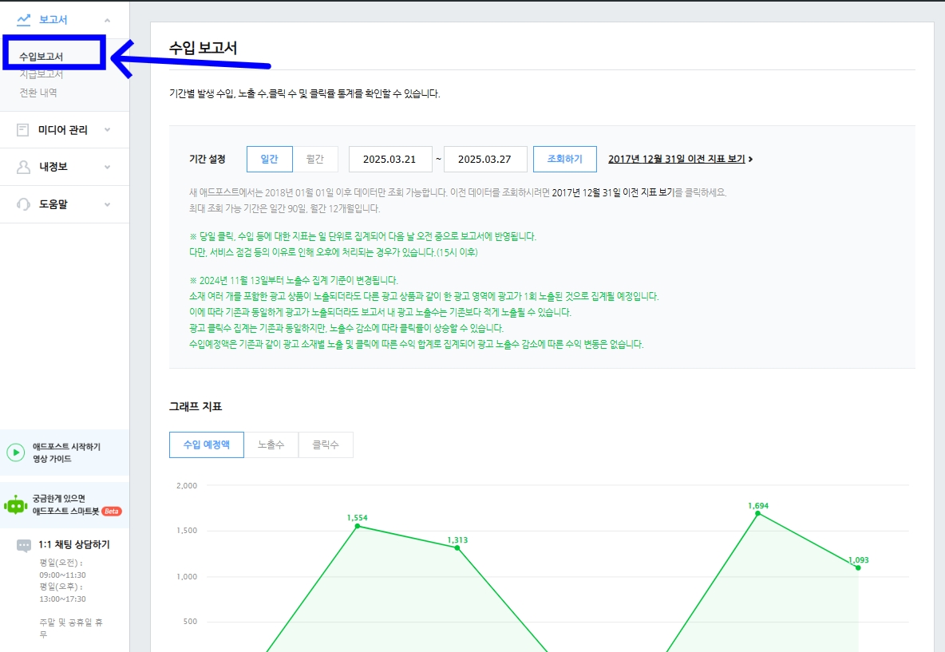
Task: Click the arrow after 이전 지표 보기 link
Action: (750, 159)
